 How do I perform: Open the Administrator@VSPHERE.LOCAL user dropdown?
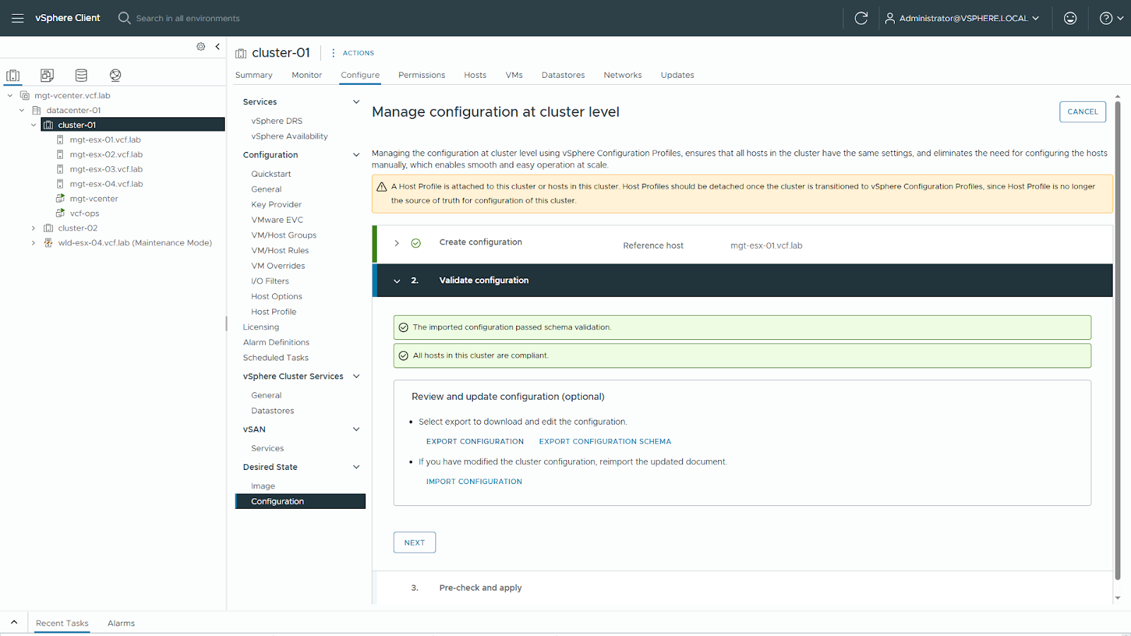coord(962,18)
